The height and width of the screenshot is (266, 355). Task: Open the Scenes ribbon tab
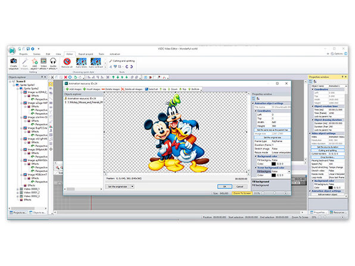click(37, 54)
